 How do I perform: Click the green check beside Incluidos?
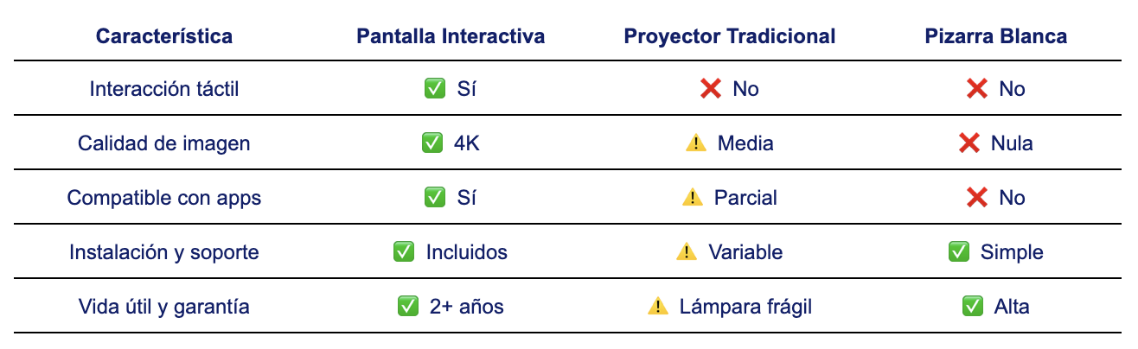[x=404, y=252]
